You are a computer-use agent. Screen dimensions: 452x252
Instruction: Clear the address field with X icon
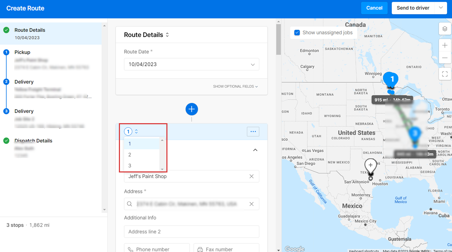click(252, 204)
